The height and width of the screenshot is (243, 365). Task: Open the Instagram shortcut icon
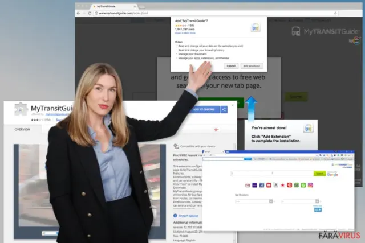click(x=310, y=185)
